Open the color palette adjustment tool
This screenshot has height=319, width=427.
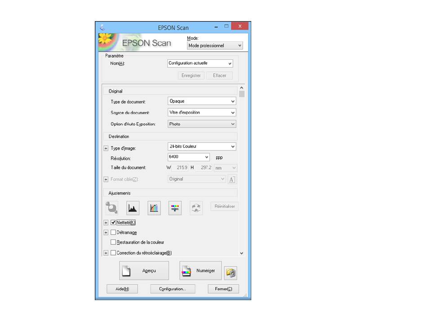196,208
